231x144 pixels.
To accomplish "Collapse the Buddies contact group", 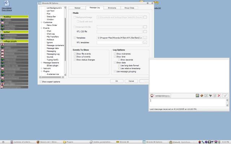I will click(2, 17).
